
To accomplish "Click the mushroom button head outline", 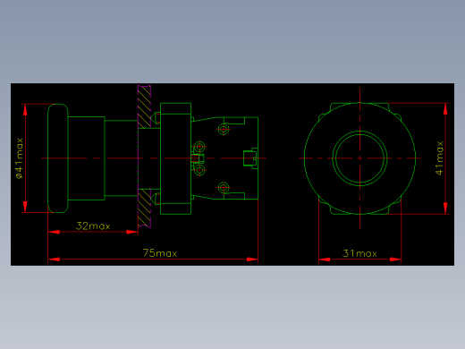I will click(58, 158).
